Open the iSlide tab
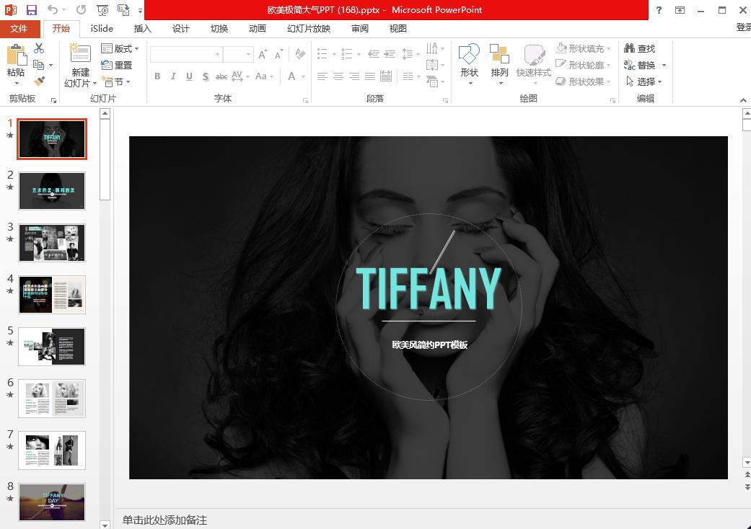Viewport: 751px width, 529px height. coord(102,29)
